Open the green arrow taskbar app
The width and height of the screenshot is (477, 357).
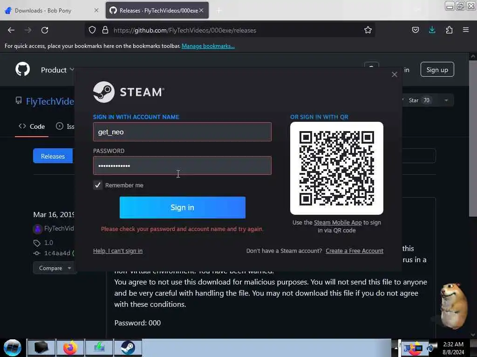99,348
